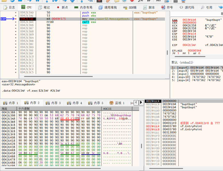Click the EAX register value 0019FED4
The height and width of the screenshot is (171, 223).
click(189, 20)
